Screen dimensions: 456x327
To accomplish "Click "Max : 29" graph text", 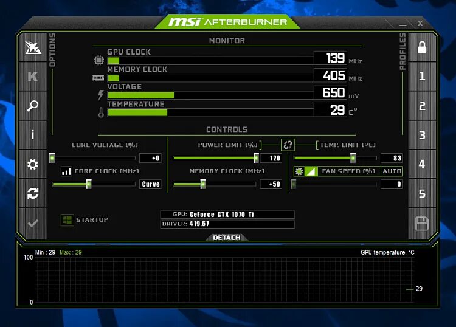I will pyautogui.click(x=71, y=252).
